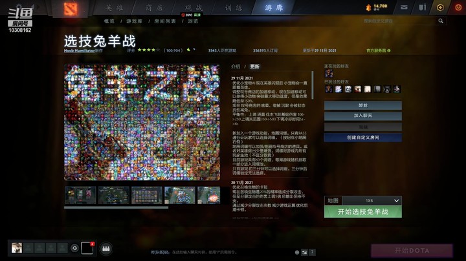Click the chat popout window icon
Viewport: 466px width, 261px height.
pos(304,253)
